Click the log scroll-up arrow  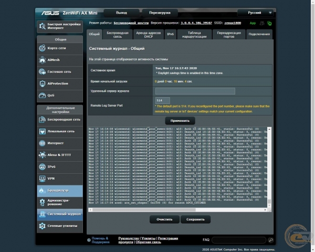[269, 129]
